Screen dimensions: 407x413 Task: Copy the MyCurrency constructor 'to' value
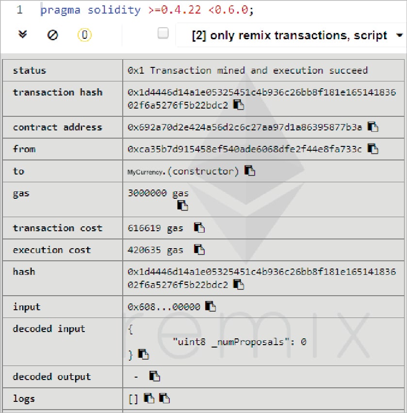(250, 171)
